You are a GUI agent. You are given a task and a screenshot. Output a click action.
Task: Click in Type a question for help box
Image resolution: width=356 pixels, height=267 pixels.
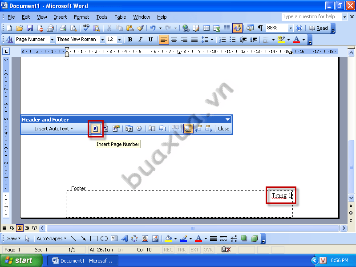(311, 16)
